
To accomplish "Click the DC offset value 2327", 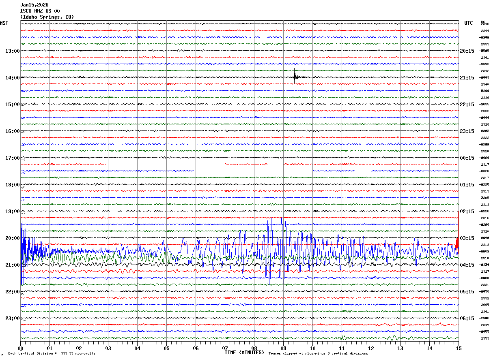I will (x=485, y=271).
